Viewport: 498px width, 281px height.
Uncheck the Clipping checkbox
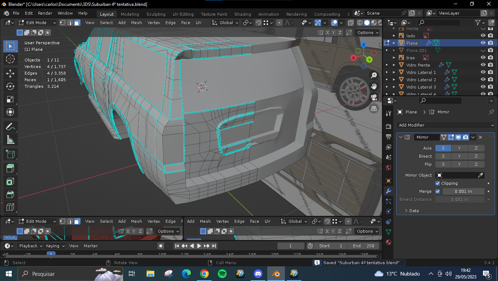coord(438,183)
